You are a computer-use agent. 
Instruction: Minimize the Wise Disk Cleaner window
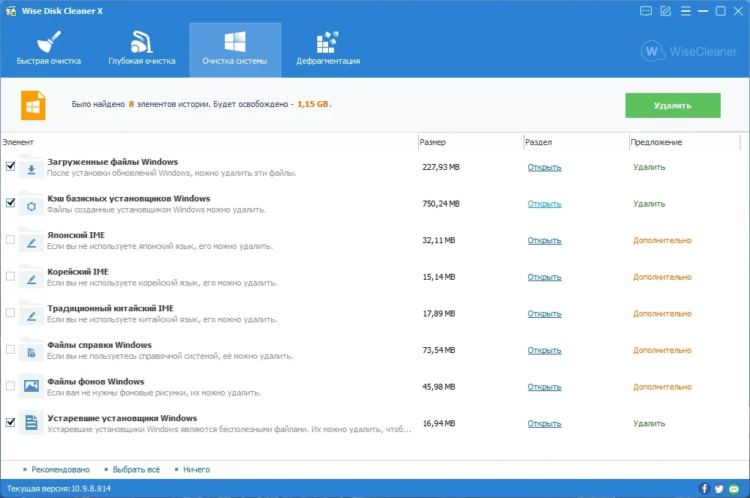702,11
